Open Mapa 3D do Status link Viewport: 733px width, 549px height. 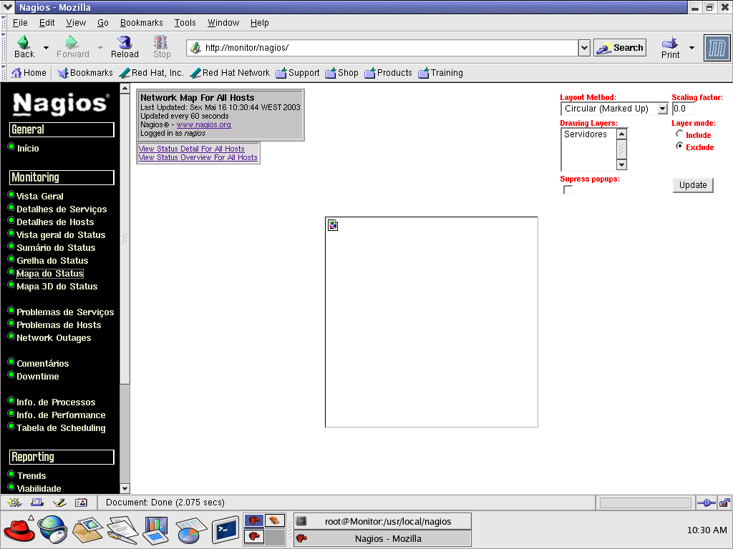pyautogui.click(x=57, y=287)
